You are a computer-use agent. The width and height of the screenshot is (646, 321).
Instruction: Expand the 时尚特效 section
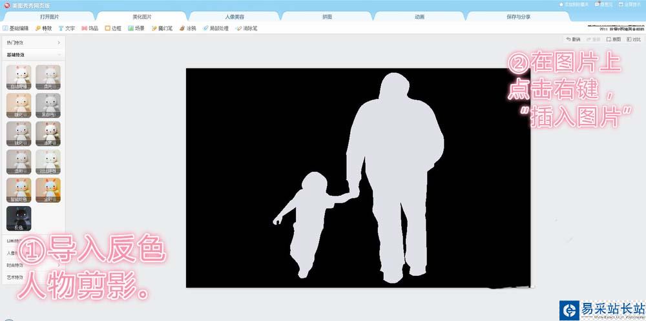(x=33, y=265)
